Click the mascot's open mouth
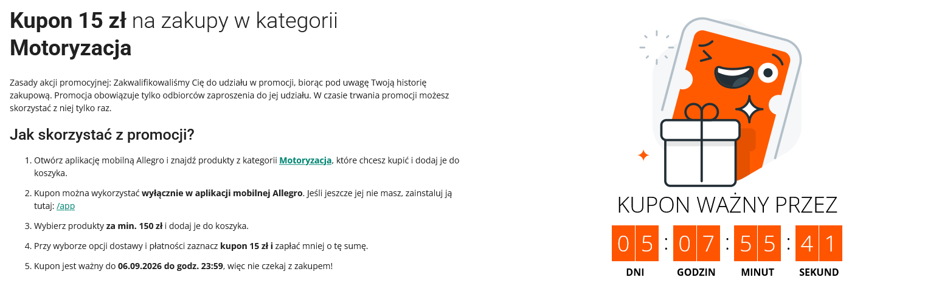939x294 pixels. tap(735, 76)
